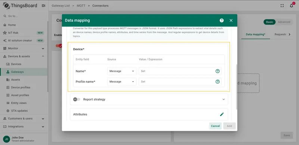Open the Name source dropdown
Image resolution: width=299 pixels, height=145 pixels.
click(122, 71)
